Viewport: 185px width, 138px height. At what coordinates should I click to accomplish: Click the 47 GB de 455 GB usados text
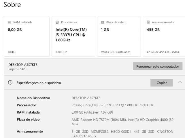coord(163,52)
